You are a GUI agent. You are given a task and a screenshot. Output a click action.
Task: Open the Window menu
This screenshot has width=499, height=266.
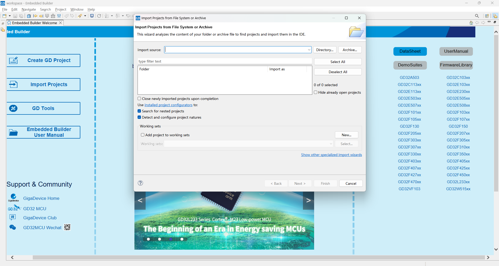point(77,9)
